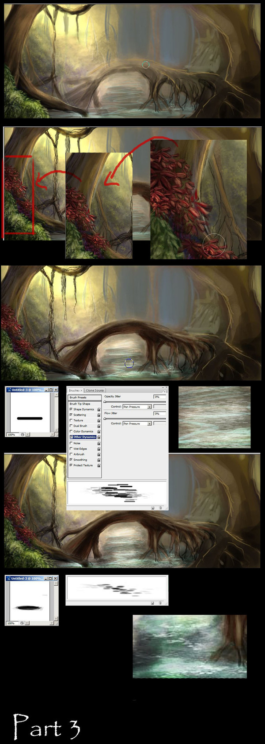Screen dimensions: 265x744
Task: Click zoom field in upper Untitled-3 window
Action: tap(13, 435)
